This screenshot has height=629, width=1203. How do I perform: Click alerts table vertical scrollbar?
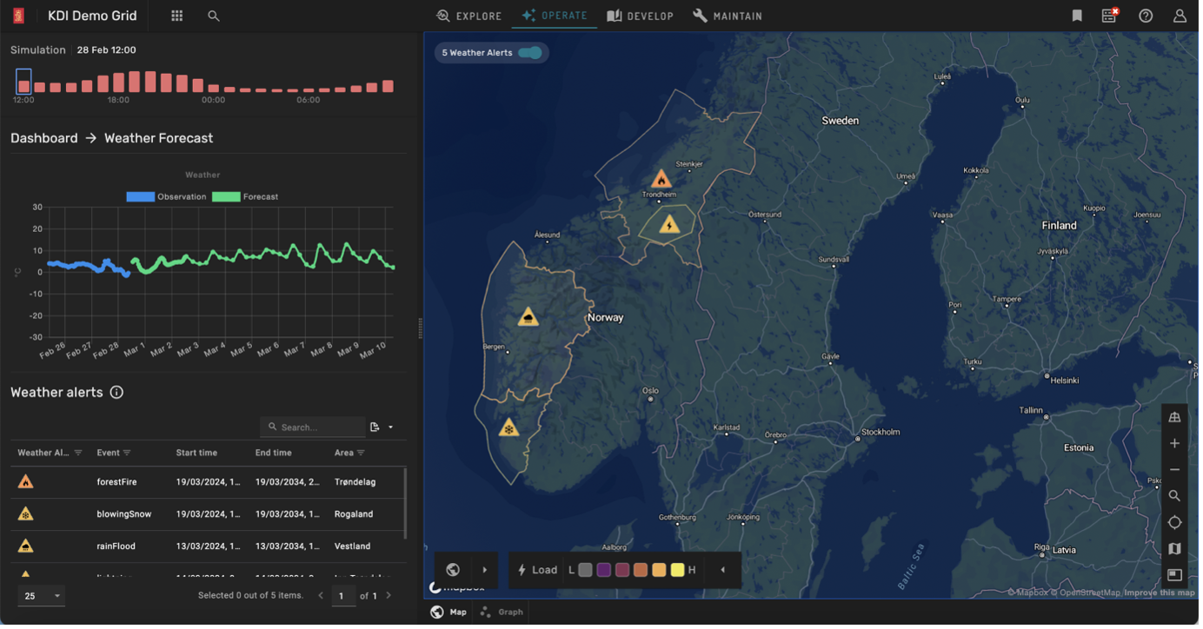(406, 506)
